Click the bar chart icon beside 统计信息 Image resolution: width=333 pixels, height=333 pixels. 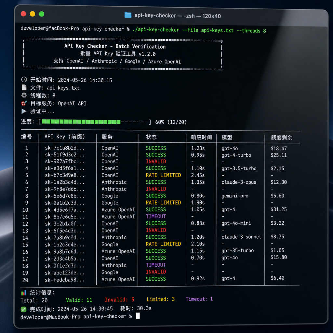pos(23,293)
